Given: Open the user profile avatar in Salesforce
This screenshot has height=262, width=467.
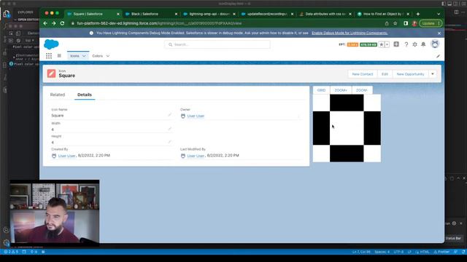Looking at the screenshot, I should click(x=435, y=44).
